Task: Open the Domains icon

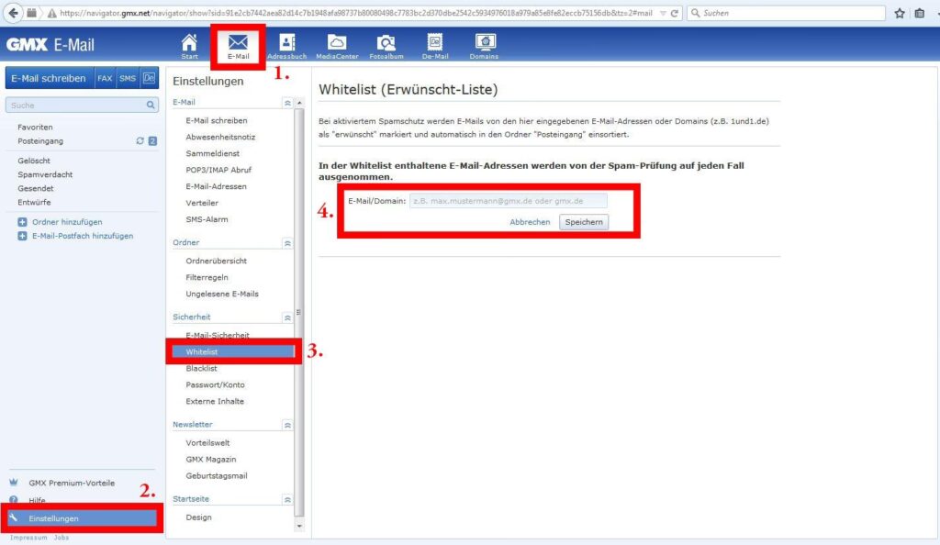Action: click(x=485, y=43)
